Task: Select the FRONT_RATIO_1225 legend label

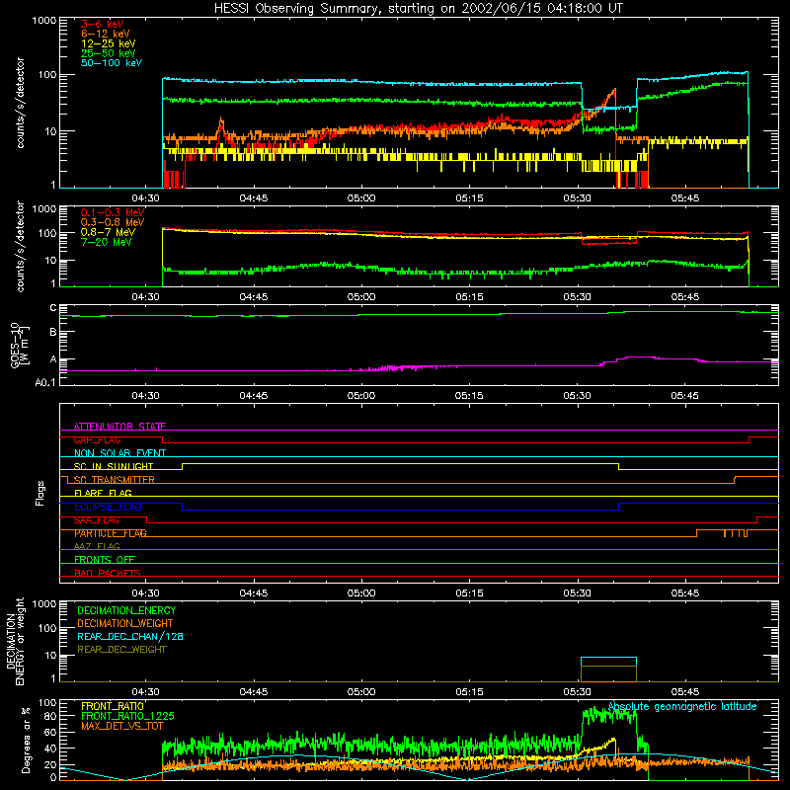Action: 127,716
